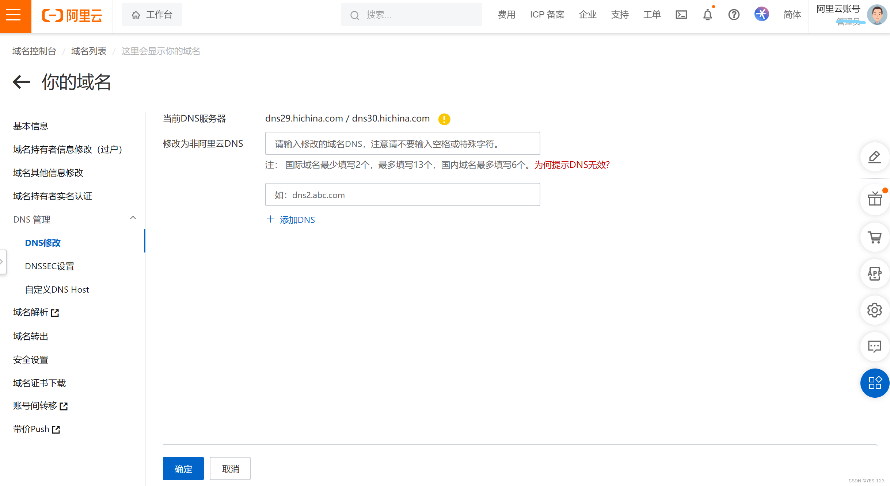Open the 简体 language selector
The image size is (890, 486).
(x=792, y=15)
